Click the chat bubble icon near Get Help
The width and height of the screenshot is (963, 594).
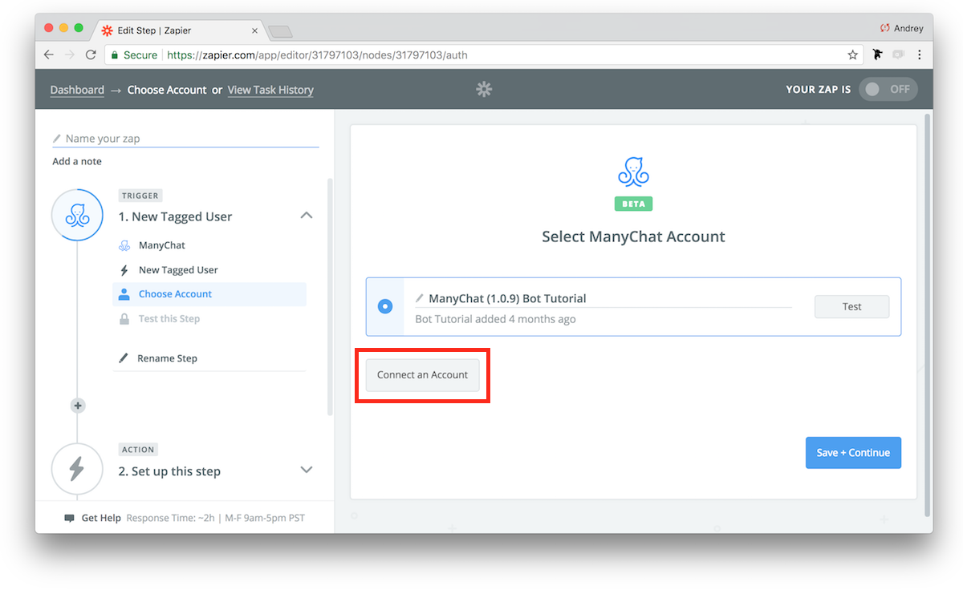pos(70,518)
